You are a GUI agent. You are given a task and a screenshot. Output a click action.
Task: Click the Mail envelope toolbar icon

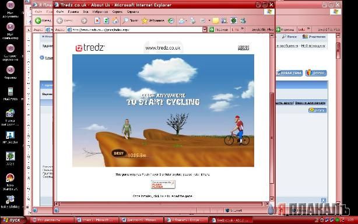pyautogui.click(x=182, y=21)
